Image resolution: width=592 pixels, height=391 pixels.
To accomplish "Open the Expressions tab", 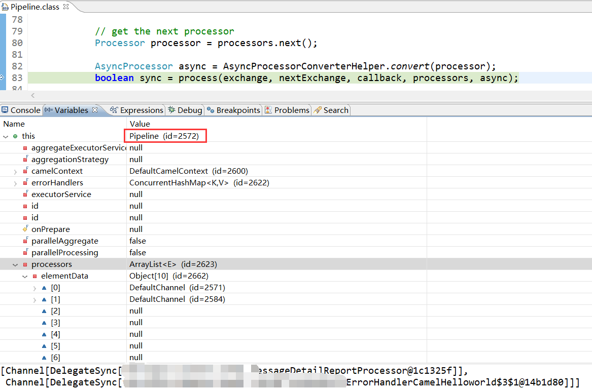I will [137, 110].
